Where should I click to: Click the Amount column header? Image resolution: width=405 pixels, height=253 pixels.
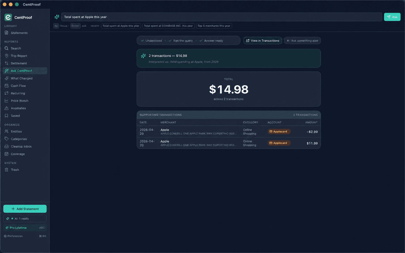tap(311, 122)
